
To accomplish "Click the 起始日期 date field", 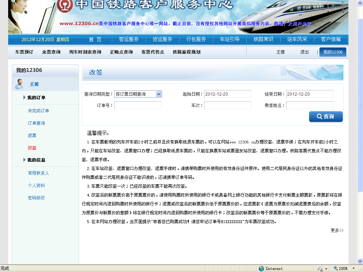I will coord(228,94).
